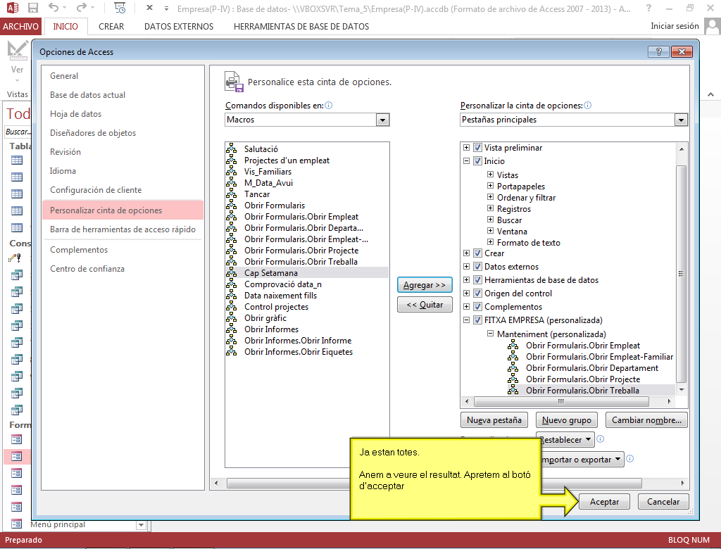
Task: Open the Pestañas principales dropdown
Action: (681, 120)
